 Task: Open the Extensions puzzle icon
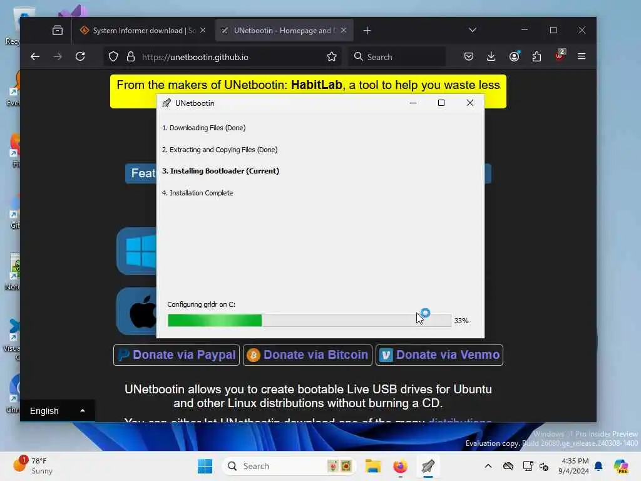coord(536,56)
